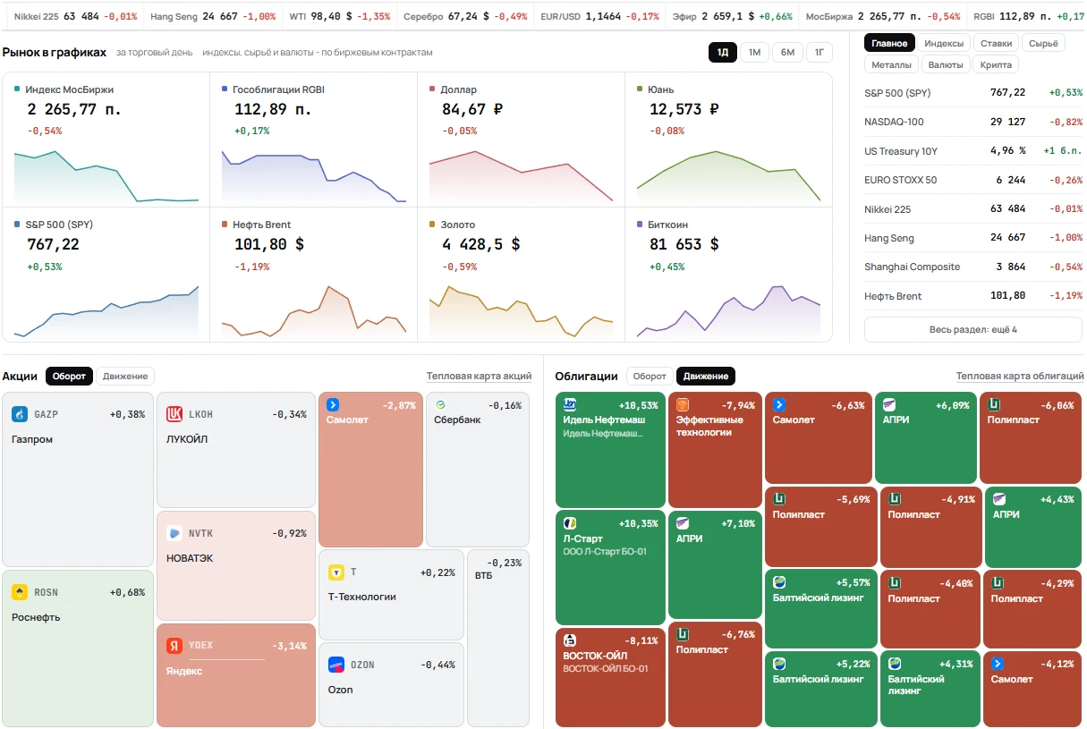Open the Тепловая карта облигаций link
This screenshot has height=729, width=1087.
pyautogui.click(x=1020, y=377)
